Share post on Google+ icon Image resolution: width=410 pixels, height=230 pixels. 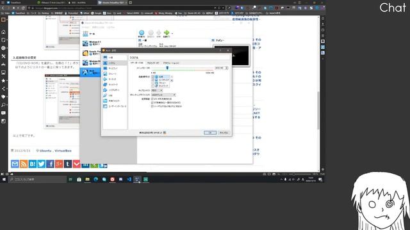point(59,164)
